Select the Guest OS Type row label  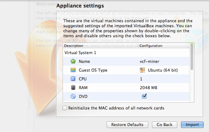pyautogui.click(x=93, y=70)
